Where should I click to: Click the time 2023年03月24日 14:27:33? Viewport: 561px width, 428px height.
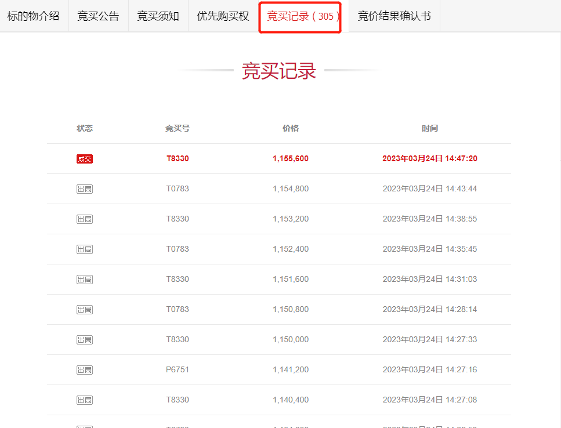(430, 339)
